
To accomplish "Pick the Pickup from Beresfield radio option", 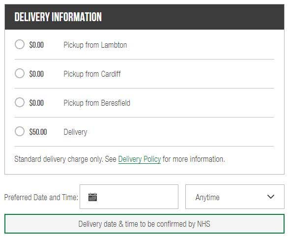I will [x=20, y=102].
